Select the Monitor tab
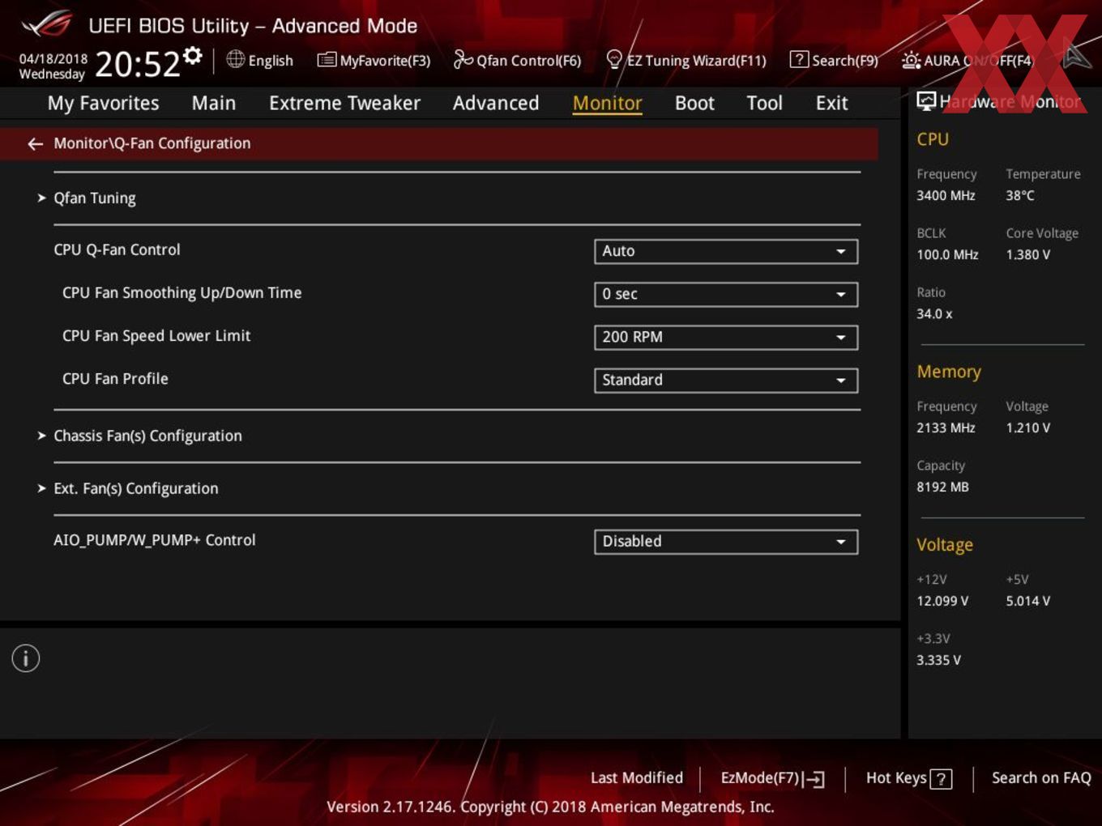The image size is (1102, 826). point(608,103)
